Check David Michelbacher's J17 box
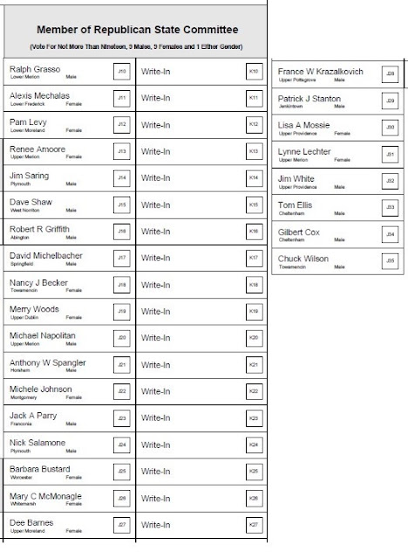This screenshot has width=408, height=559. pos(122,258)
